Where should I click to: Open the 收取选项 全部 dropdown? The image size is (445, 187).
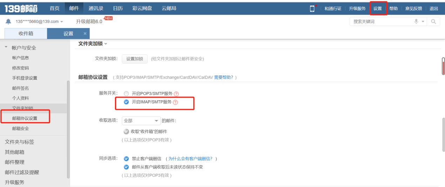click(141, 121)
